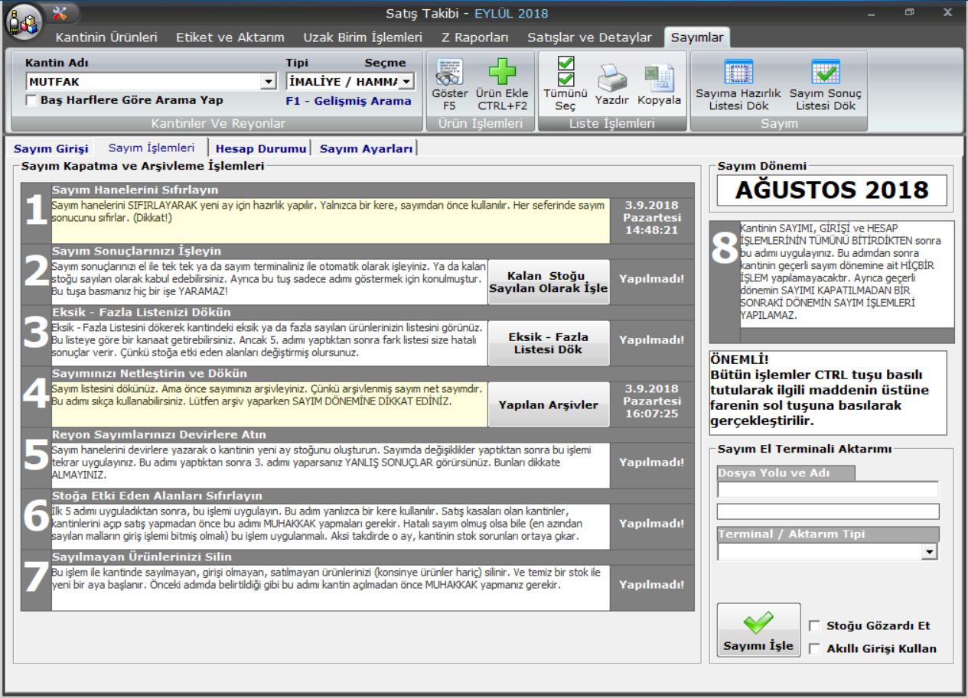968x698 pixels.
Task: Open the Tipi İMALİYE dropdown
Action: (x=406, y=82)
